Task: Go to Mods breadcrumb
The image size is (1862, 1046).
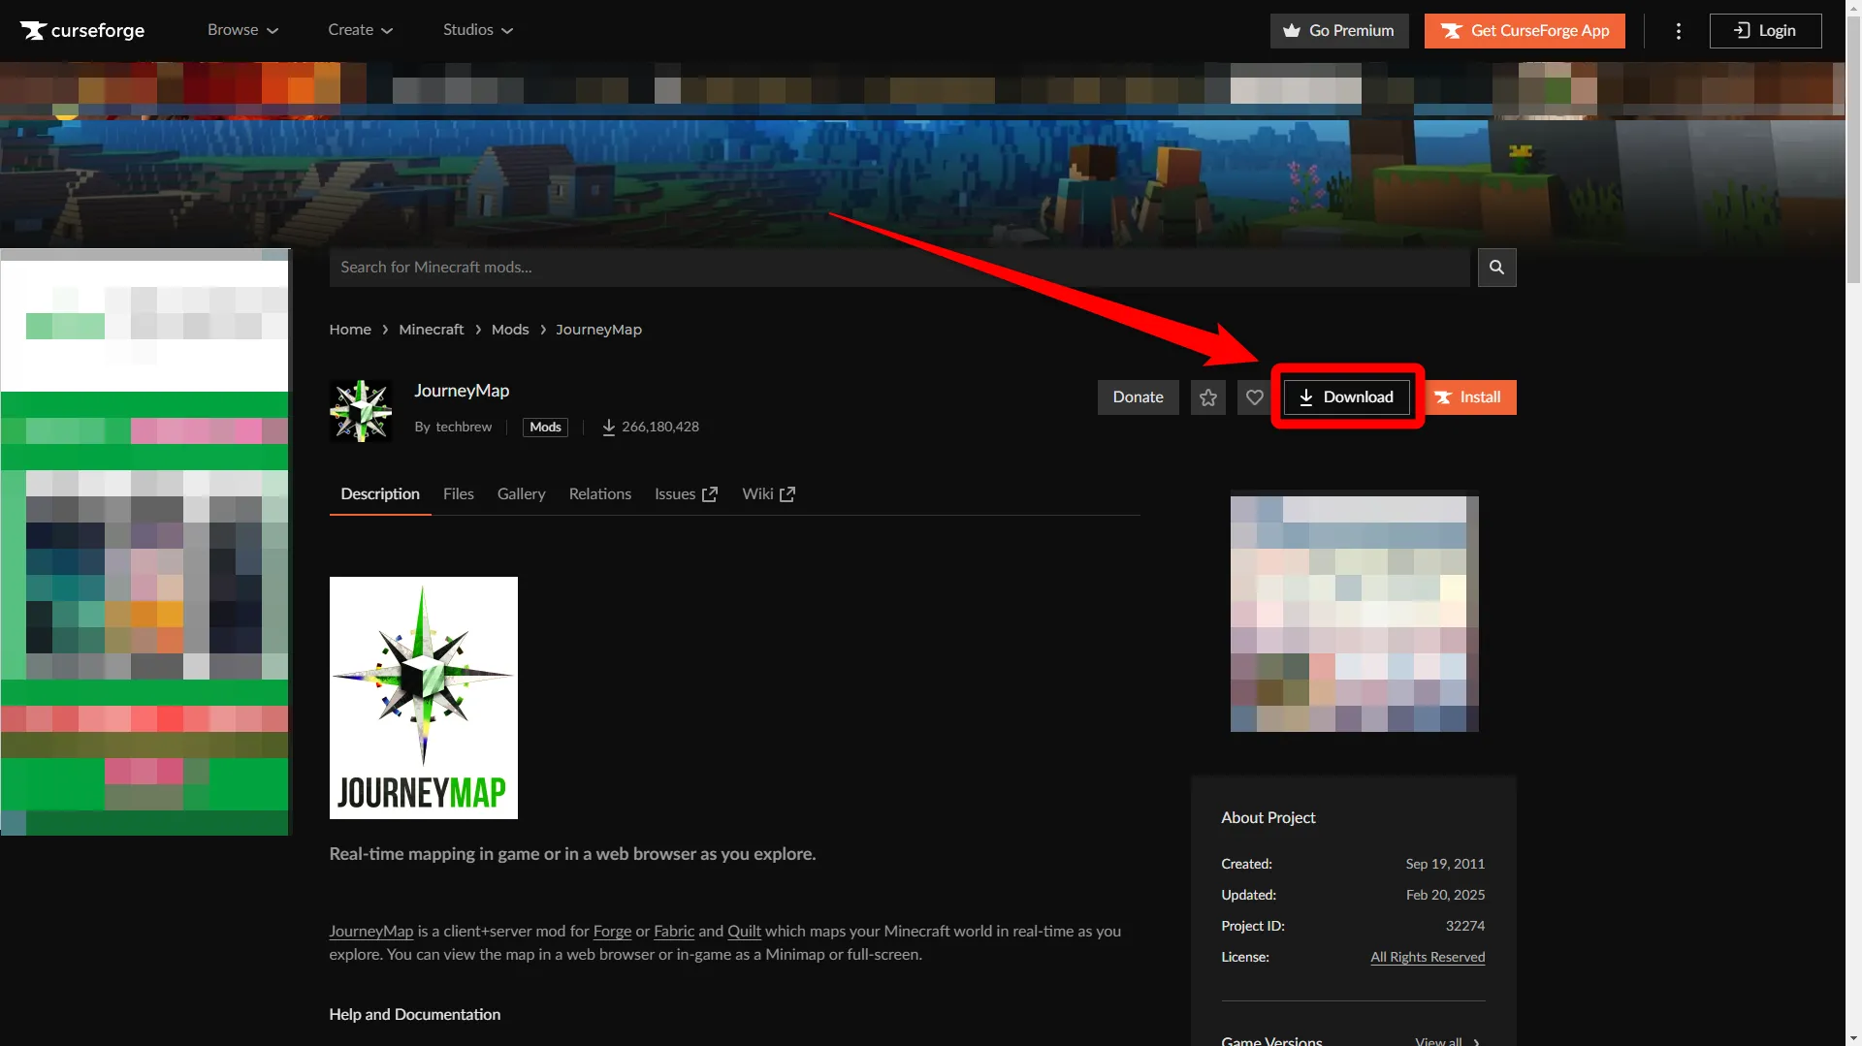Action: pos(510,330)
